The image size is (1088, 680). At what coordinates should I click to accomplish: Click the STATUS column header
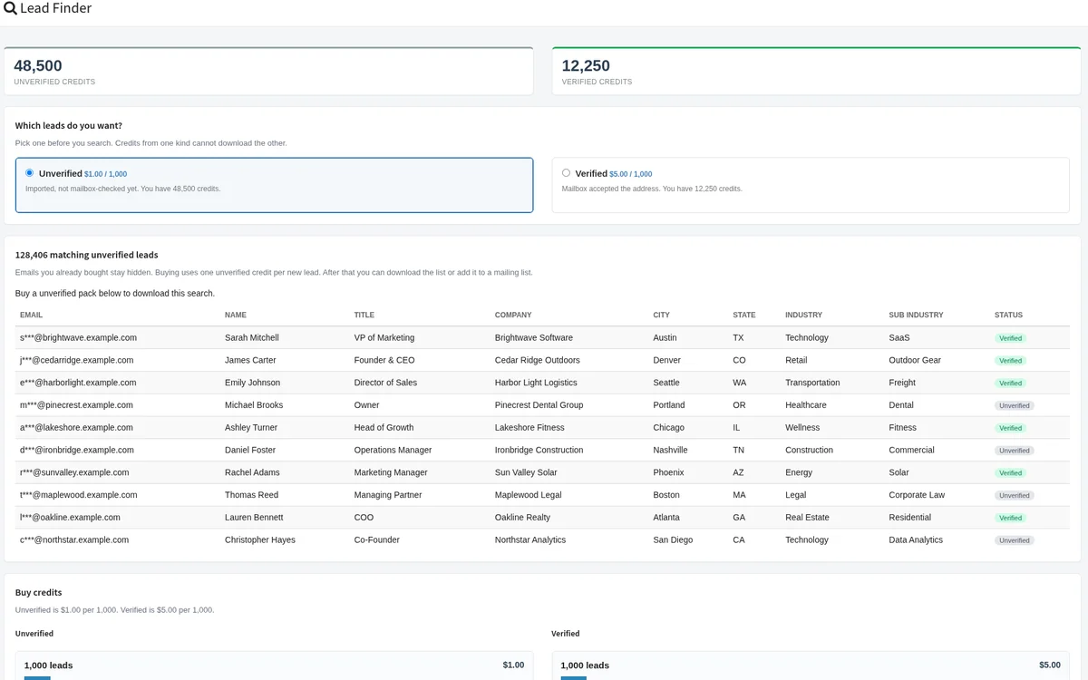tap(1008, 316)
